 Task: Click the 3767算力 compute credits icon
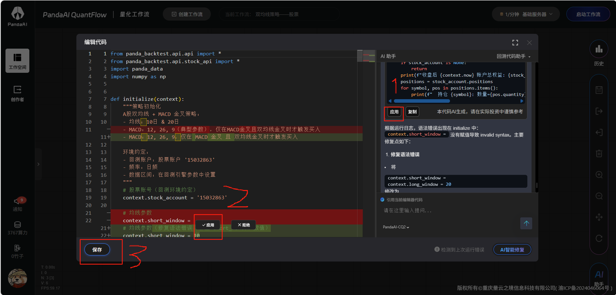point(17,228)
